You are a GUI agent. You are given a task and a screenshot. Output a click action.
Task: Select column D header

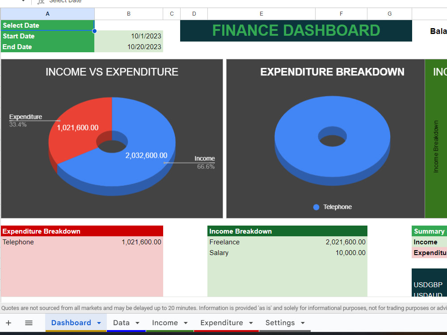pyautogui.click(x=194, y=14)
